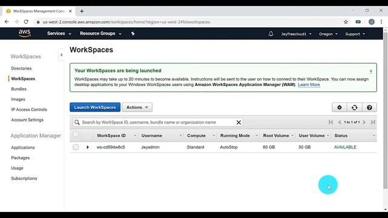Viewport: 388px width, 218px height.
Task: Click the ws-cd59dw6c5 WorkSpace ID
Action: point(110,147)
